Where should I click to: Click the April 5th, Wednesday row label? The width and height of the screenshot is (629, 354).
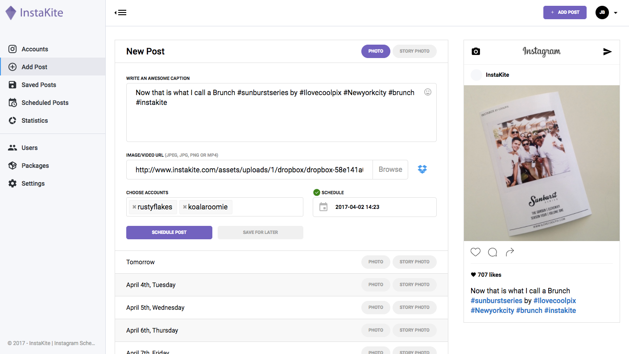click(x=155, y=308)
